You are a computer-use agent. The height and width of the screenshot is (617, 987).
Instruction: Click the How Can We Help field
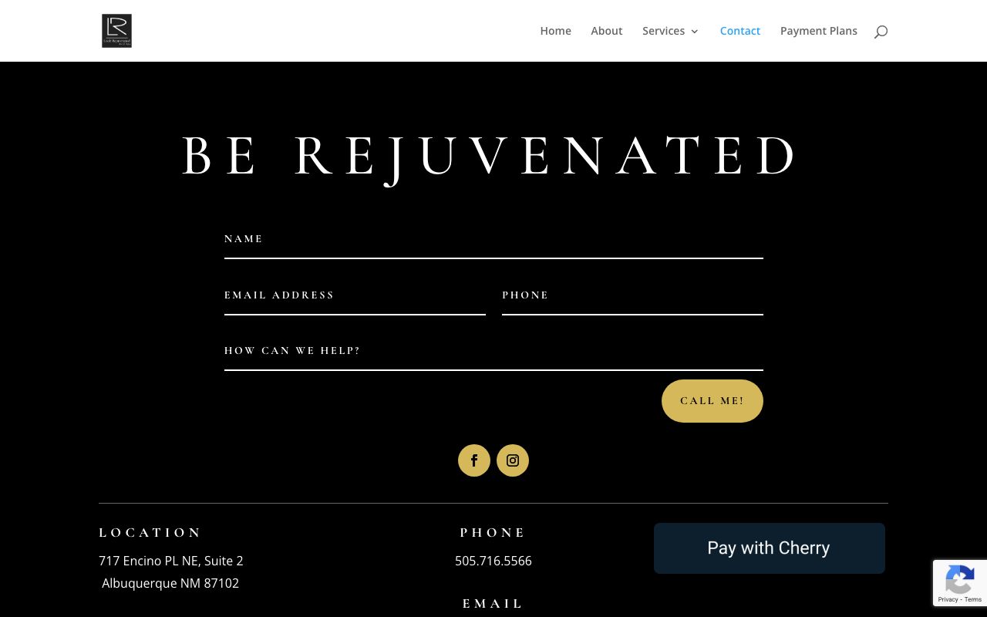pos(493,357)
